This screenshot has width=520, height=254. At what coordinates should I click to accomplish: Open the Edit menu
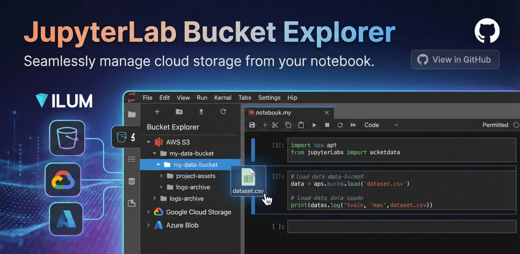click(x=165, y=98)
